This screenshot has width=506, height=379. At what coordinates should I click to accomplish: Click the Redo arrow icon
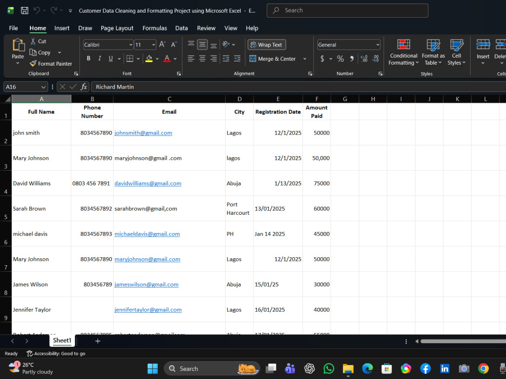(54, 11)
